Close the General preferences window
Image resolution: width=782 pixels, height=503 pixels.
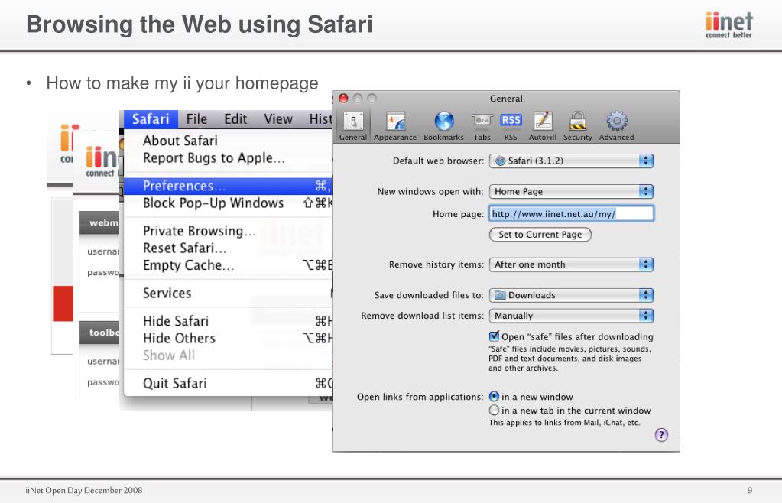(x=343, y=98)
